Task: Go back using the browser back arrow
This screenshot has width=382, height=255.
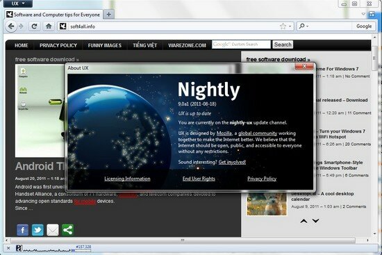Action: coord(11,26)
